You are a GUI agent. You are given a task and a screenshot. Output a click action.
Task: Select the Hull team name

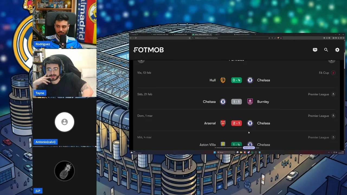click(x=213, y=80)
